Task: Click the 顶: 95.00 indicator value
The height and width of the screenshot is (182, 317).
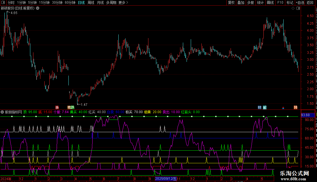Action: (x=30, y=112)
